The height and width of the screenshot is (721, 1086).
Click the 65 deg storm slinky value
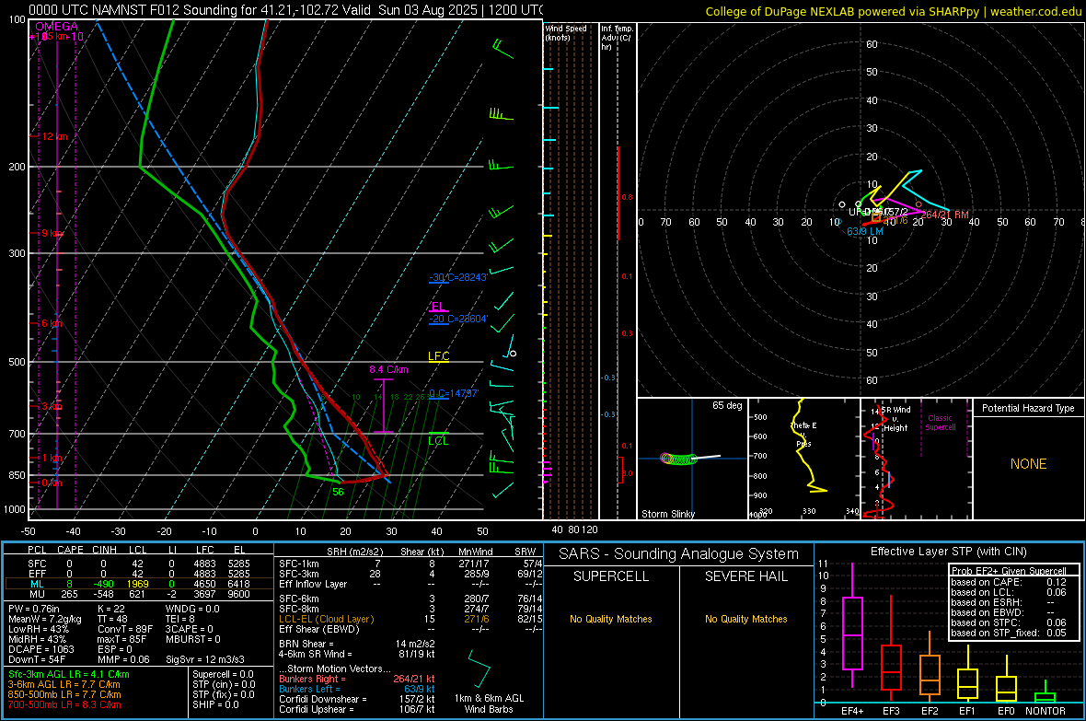pyautogui.click(x=727, y=405)
